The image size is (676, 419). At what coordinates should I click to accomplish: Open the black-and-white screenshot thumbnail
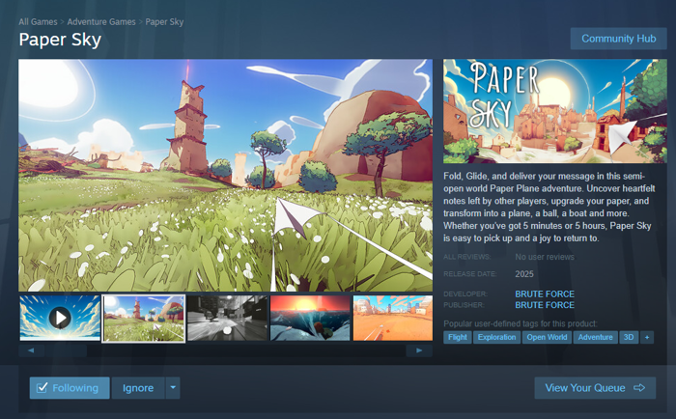pyautogui.click(x=227, y=319)
